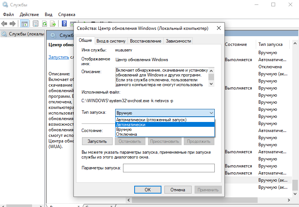The image size is (299, 207).
Task: Click the Export List toolbar icon
Action: 53,23
